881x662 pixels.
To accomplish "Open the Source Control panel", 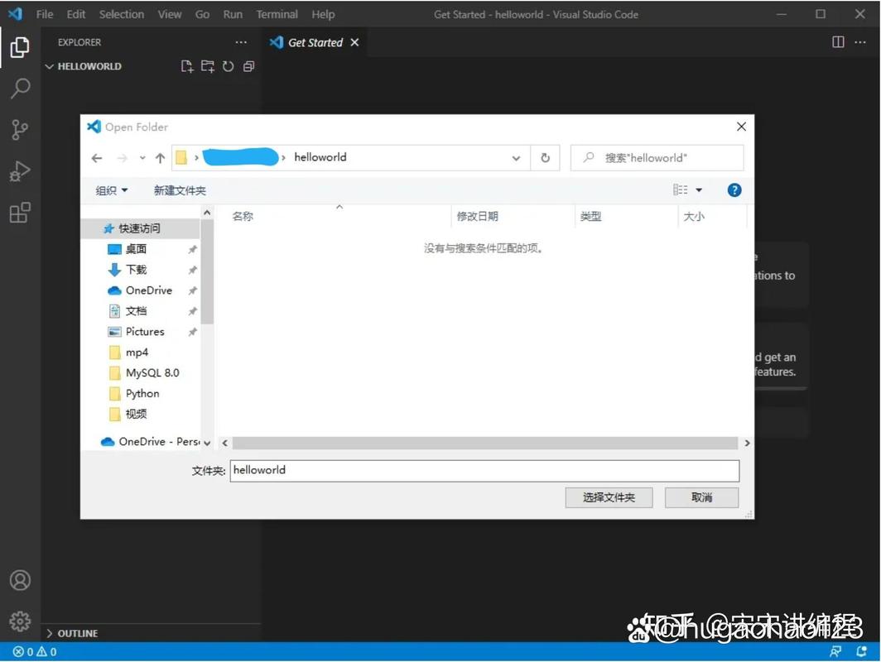I will (x=20, y=130).
